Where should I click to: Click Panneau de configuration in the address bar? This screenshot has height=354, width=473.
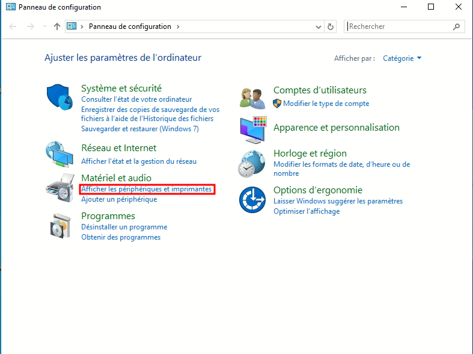130,26
